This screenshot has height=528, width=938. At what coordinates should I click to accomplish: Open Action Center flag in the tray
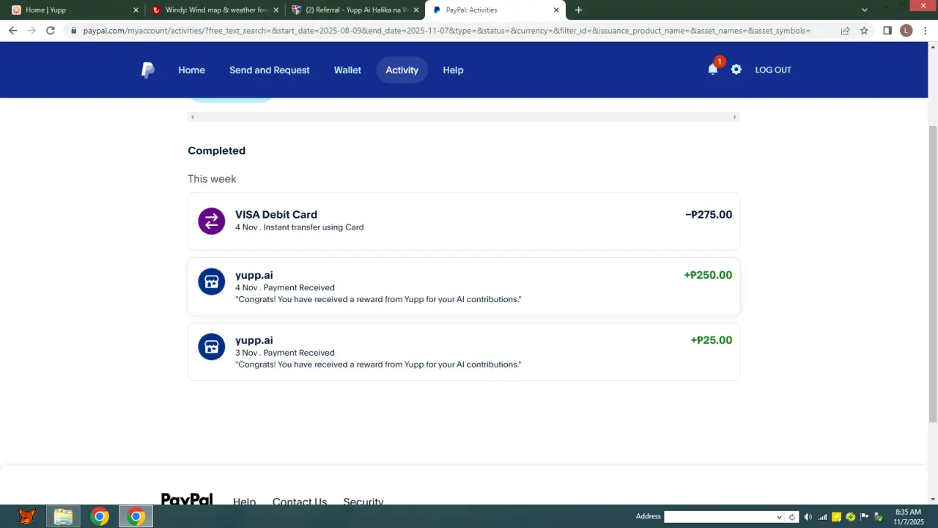tap(865, 517)
